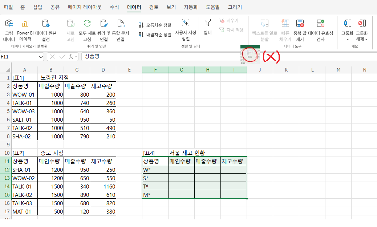377x227 pixels.
Task: Click the 그룹화 해제 icon
Action: pos(362,23)
